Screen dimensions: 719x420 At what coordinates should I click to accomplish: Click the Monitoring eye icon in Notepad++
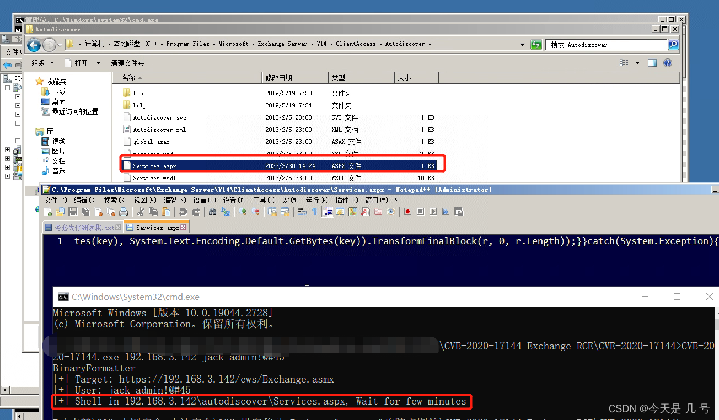[391, 212]
